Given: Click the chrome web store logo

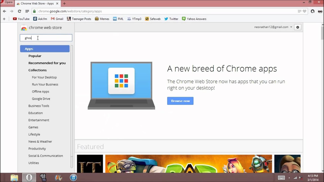Looking at the screenshot, I should pyautogui.click(x=41, y=28).
